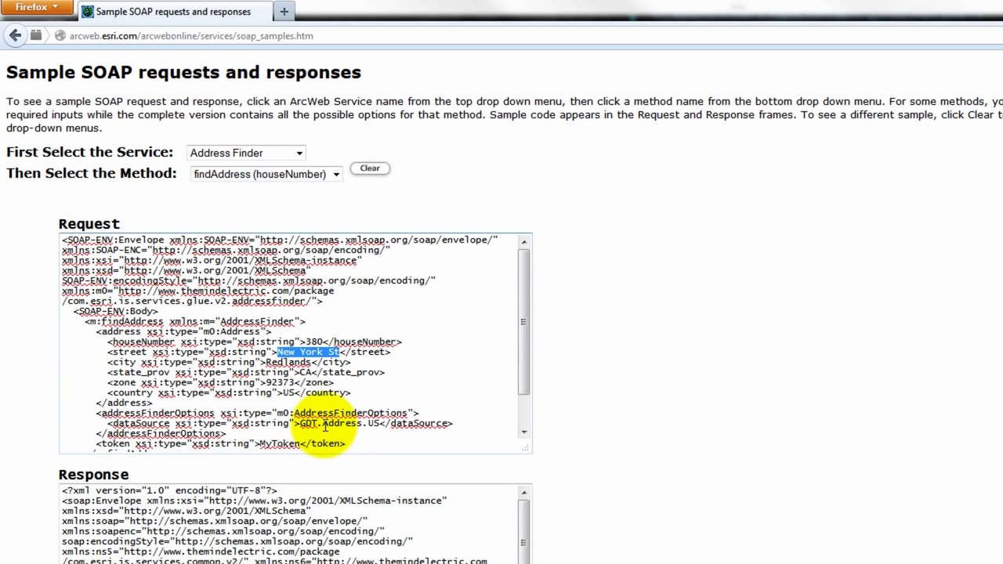The width and height of the screenshot is (1003, 564).
Task: Click the state_prov value 'CA'
Action: [306, 372]
